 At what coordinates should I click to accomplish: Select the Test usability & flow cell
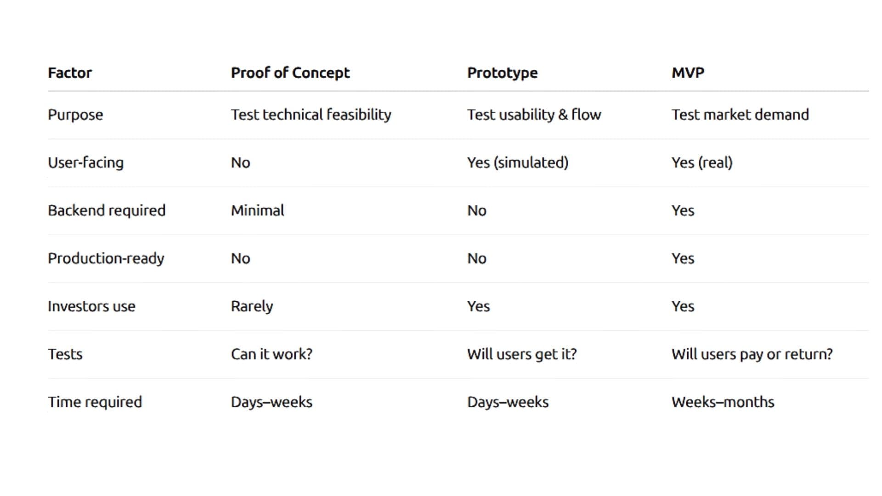534,115
